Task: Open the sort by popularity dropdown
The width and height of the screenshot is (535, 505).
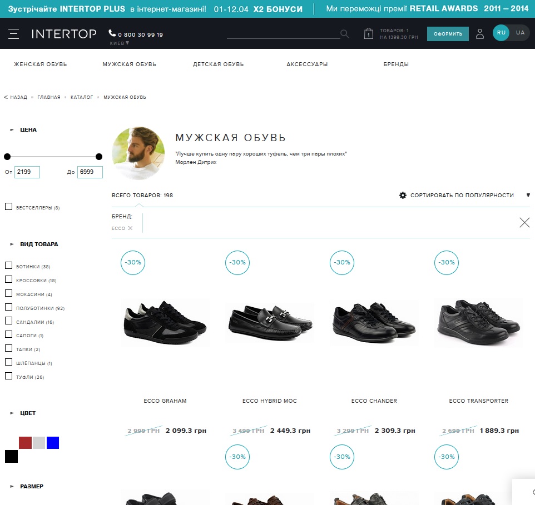Action: click(528, 195)
